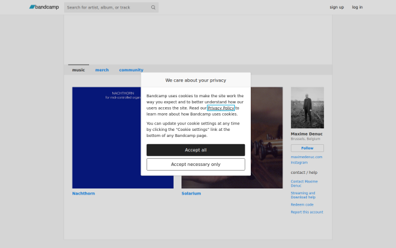Switch to the music tab
396x248 pixels.
pyautogui.click(x=79, y=70)
